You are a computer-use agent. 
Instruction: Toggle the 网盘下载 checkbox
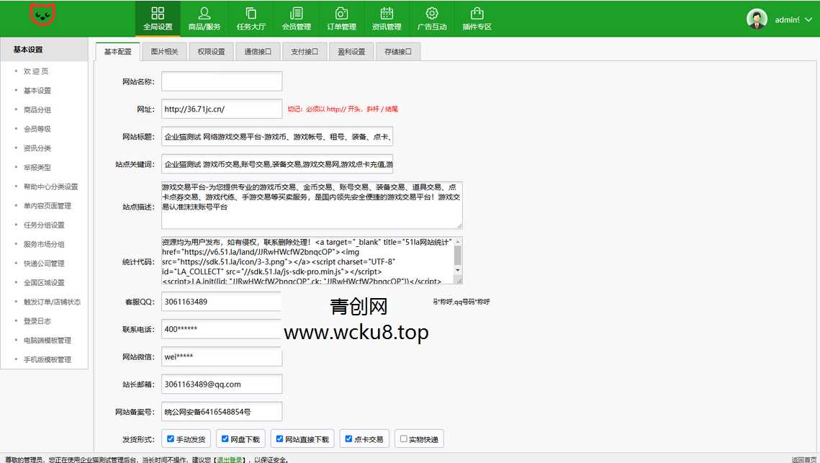[x=224, y=439]
